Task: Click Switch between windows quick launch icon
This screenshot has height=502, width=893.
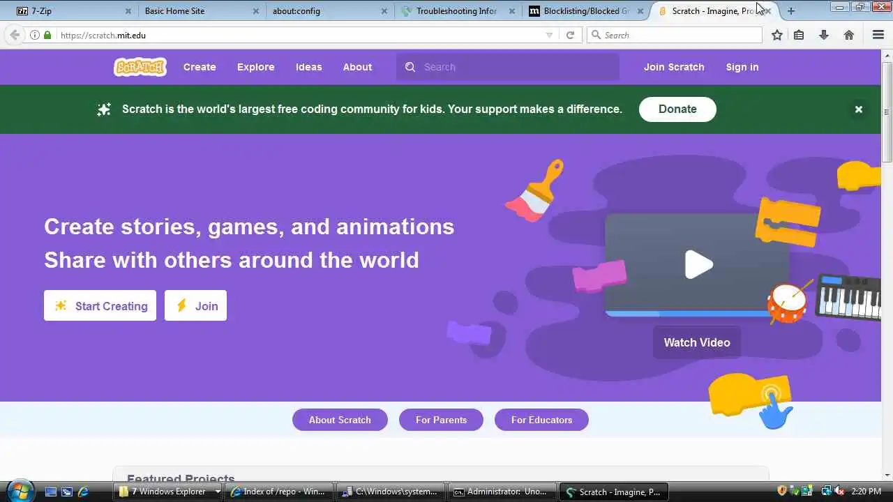Action: click(67, 492)
